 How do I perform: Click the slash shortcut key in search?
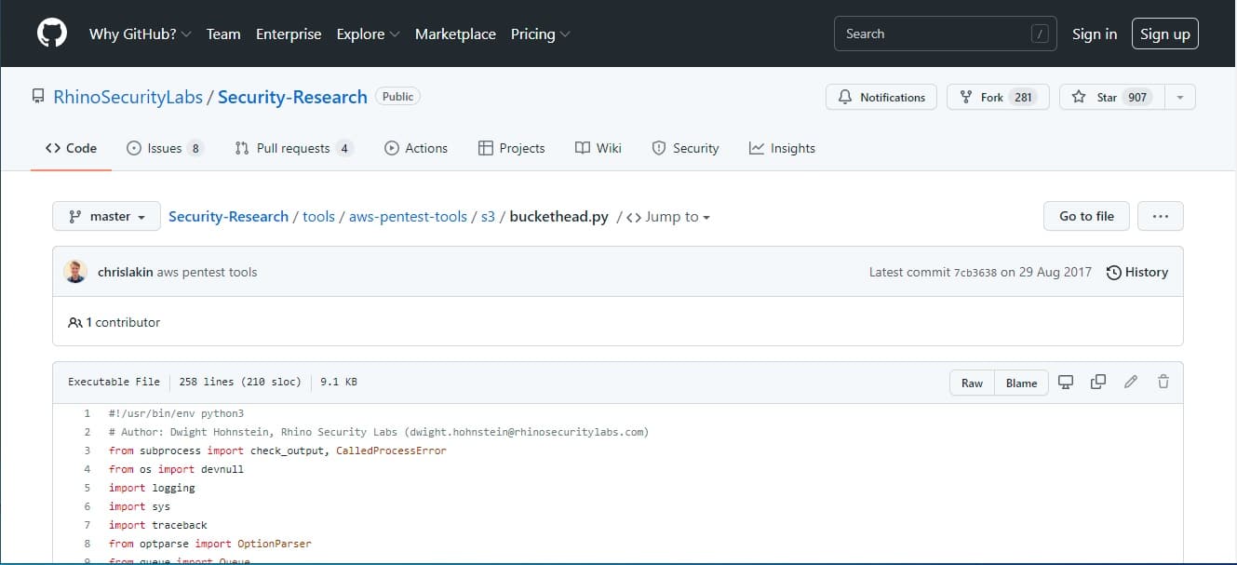click(1040, 34)
